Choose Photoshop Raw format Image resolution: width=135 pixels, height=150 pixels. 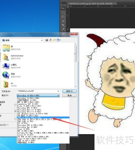tap(43, 127)
